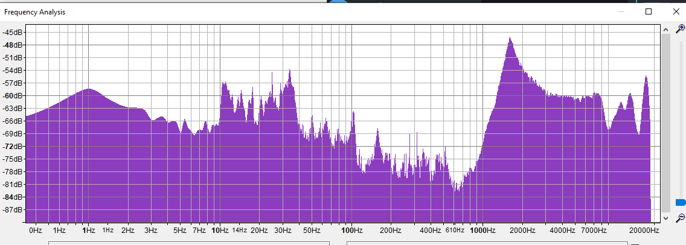Maximize the Frequency Analysis window
The width and height of the screenshot is (686, 245).
[649, 12]
